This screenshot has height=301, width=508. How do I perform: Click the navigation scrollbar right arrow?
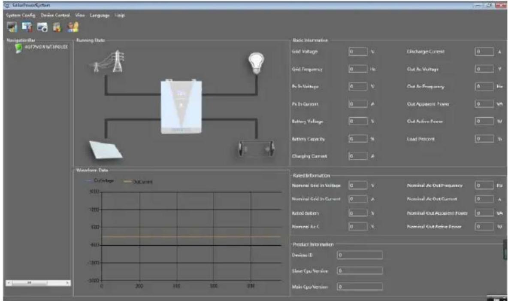pyautogui.click(x=67, y=283)
